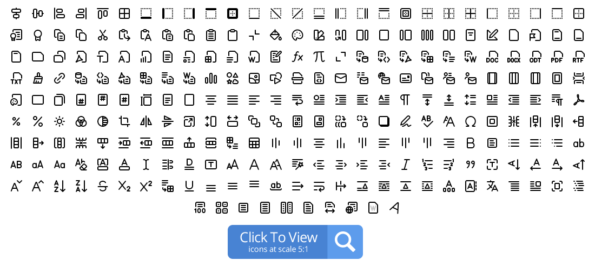Click the omega symbol icon
The height and width of the screenshot is (267, 595).
pyautogui.click(x=470, y=121)
